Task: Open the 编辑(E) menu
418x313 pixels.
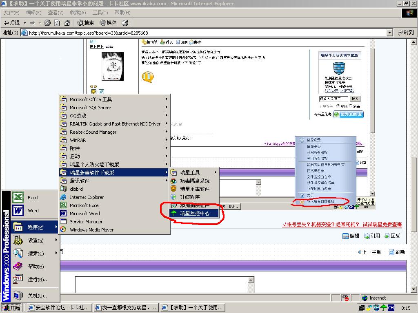Action: tap(33, 13)
